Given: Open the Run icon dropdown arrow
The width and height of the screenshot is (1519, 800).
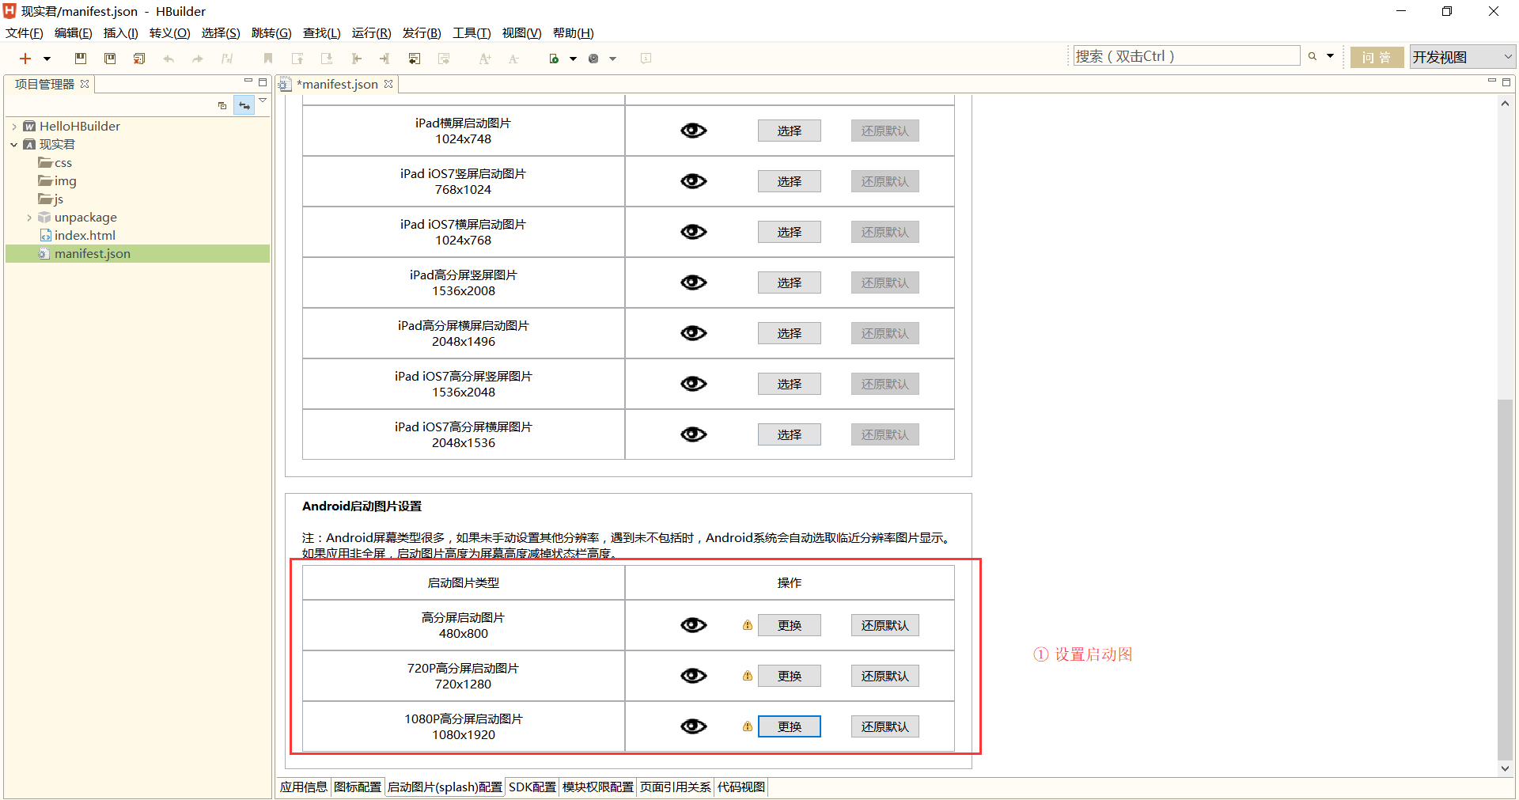Looking at the screenshot, I should coord(573,59).
